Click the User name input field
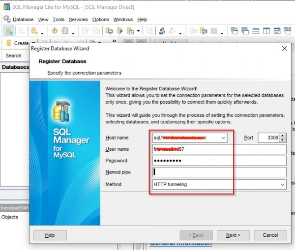Screen dimensions: 295x250 pyautogui.click(x=219, y=149)
